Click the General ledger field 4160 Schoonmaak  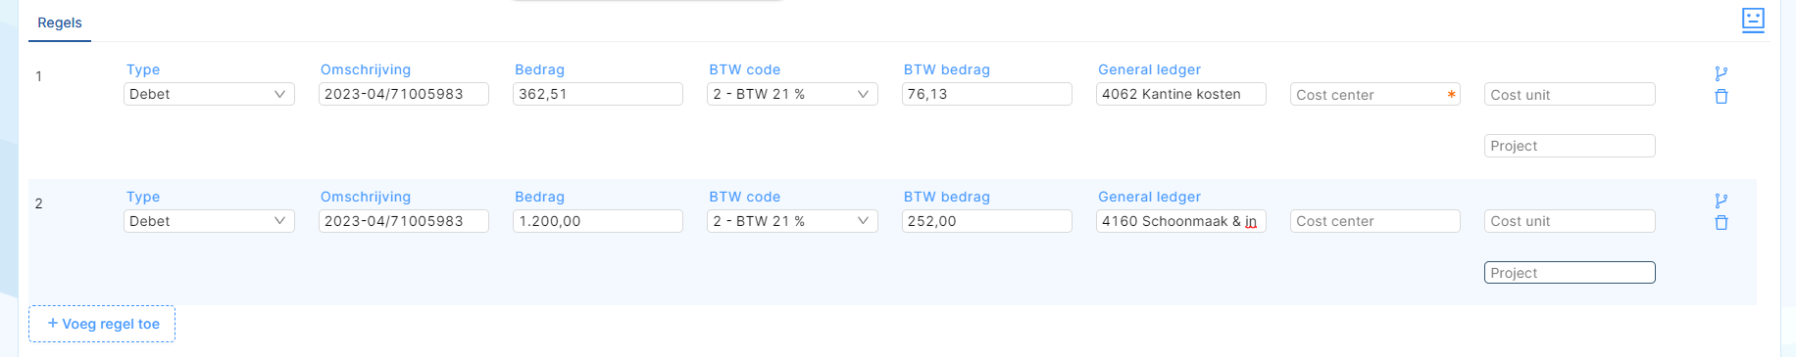pyautogui.click(x=1181, y=221)
